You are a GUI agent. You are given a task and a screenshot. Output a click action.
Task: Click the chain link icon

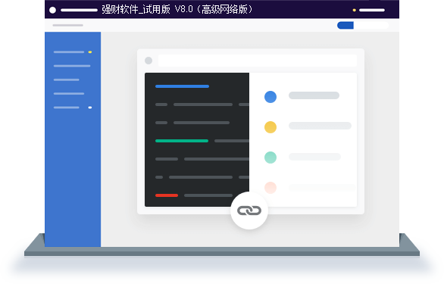point(249,211)
